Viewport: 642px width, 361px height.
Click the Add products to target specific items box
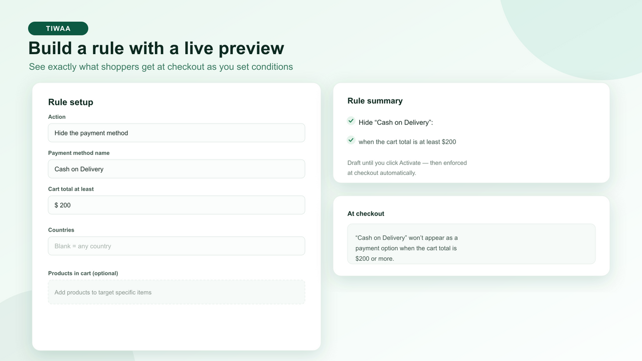pos(177,292)
